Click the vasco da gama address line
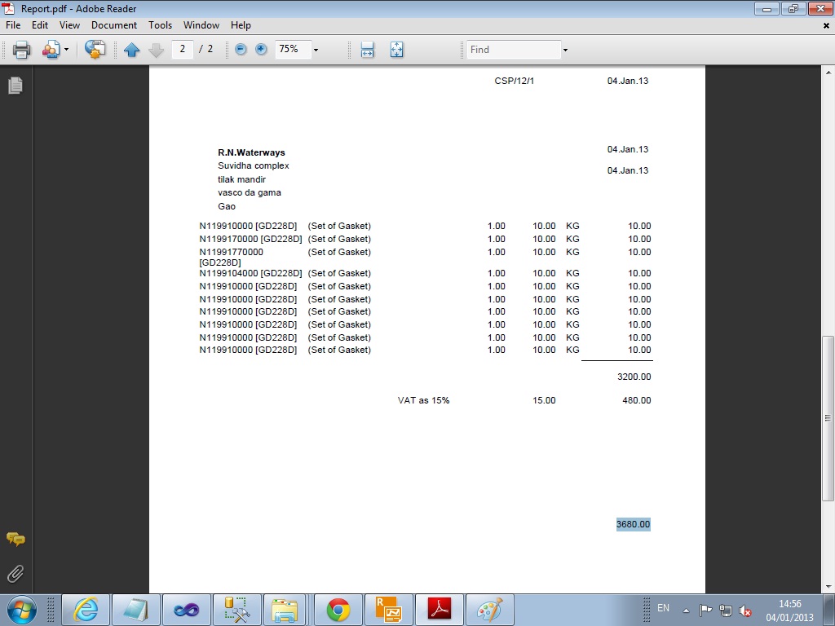Screen dimensions: 835x626 250,192
